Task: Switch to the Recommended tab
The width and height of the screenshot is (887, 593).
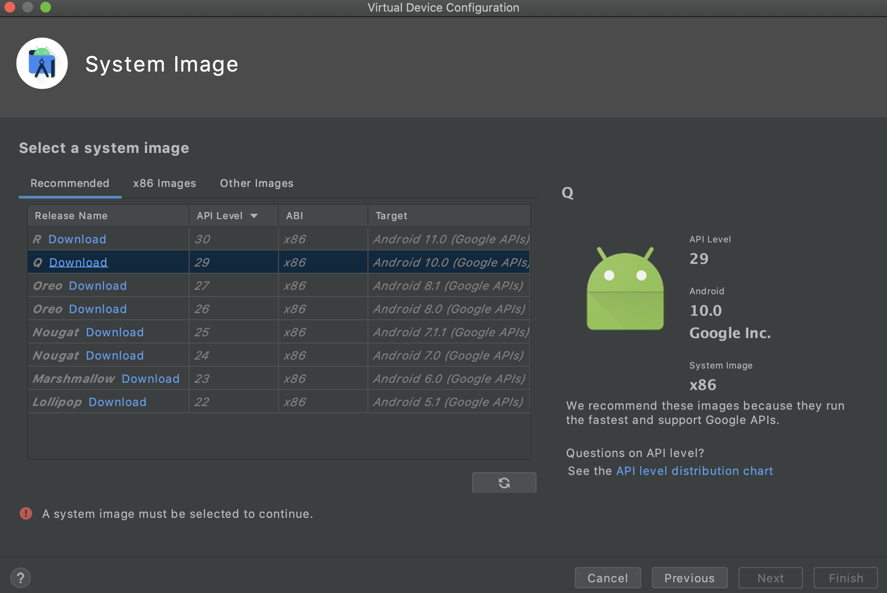Action: click(70, 183)
